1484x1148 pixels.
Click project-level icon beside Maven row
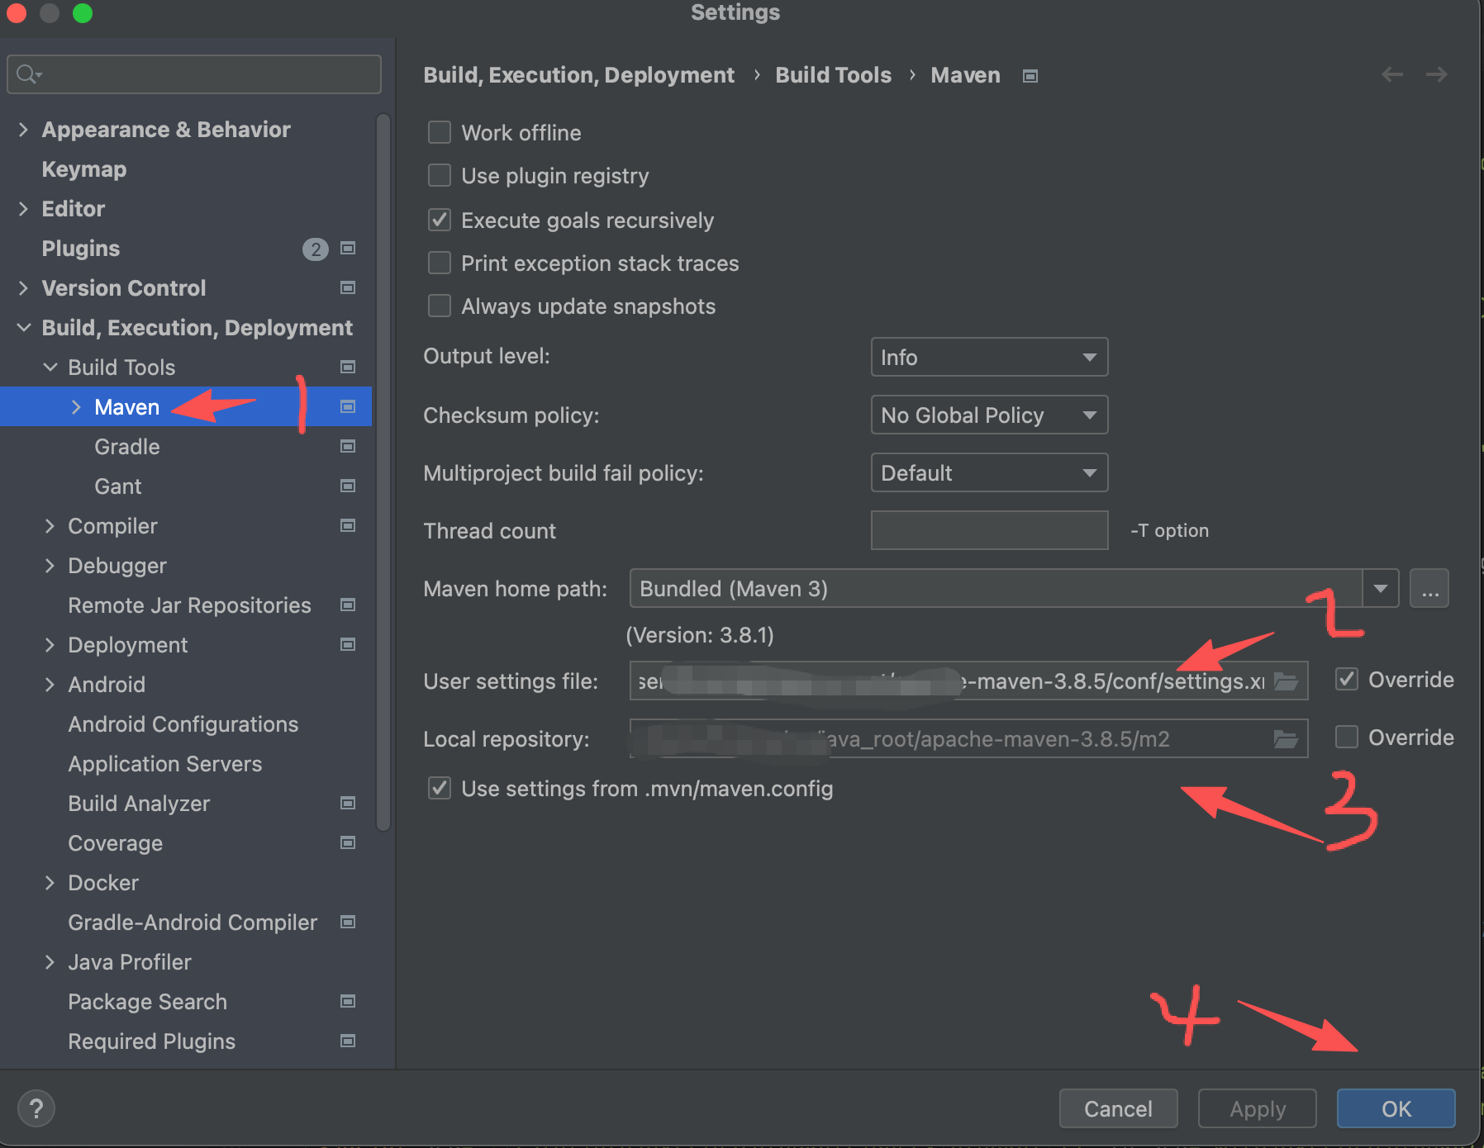coord(348,406)
